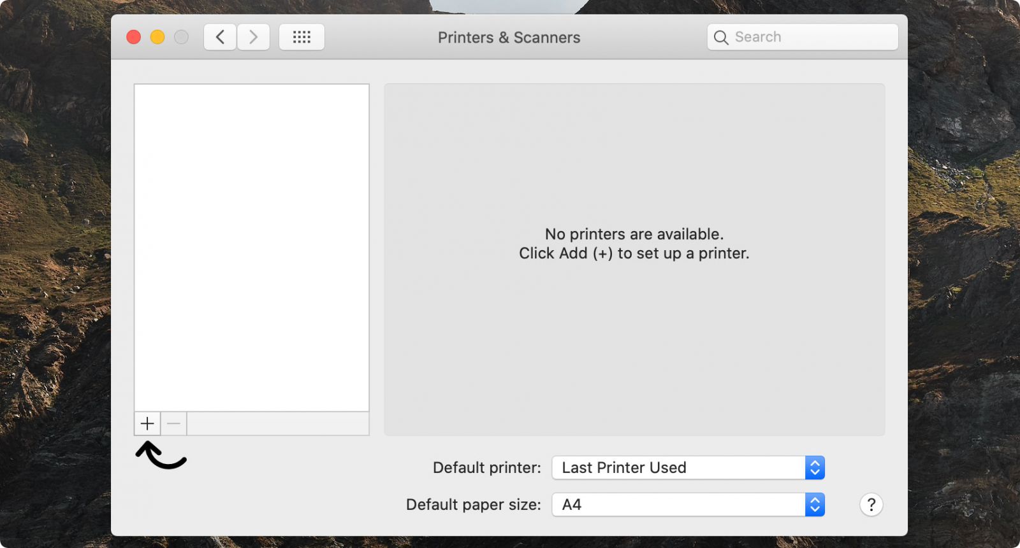The image size is (1020, 548).
Task: Minimize the window with the yellow button
Action: pyautogui.click(x=157, y=37)
